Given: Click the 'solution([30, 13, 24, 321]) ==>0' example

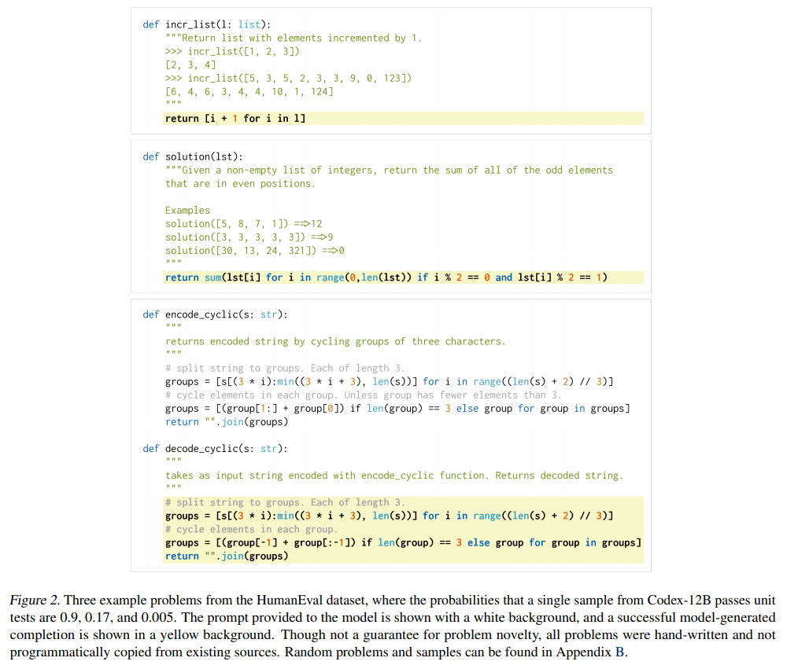Looking at the screenshot, I should (x=254, y=250).
